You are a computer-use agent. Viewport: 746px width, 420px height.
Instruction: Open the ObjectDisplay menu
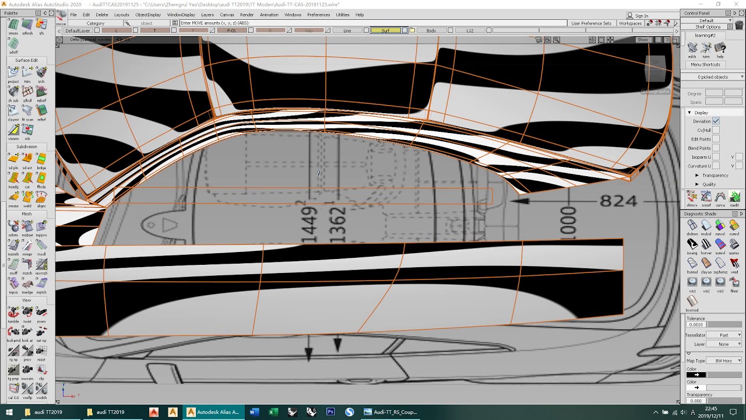click(148, 15)
